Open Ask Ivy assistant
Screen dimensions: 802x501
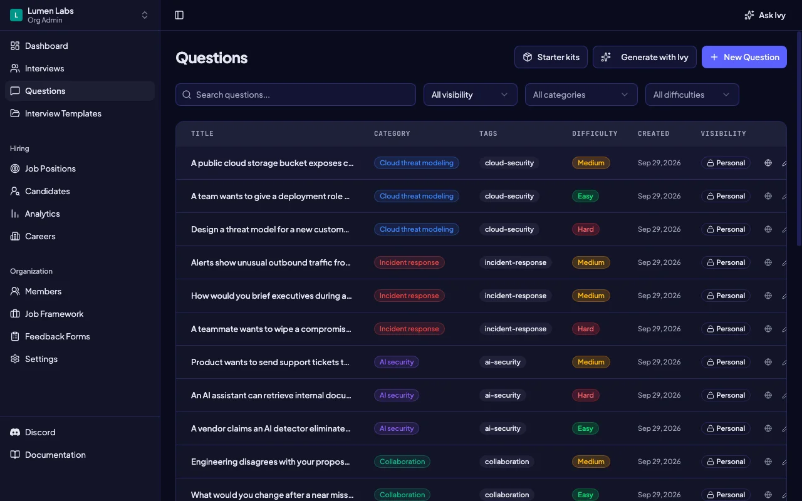coord(764,15)
